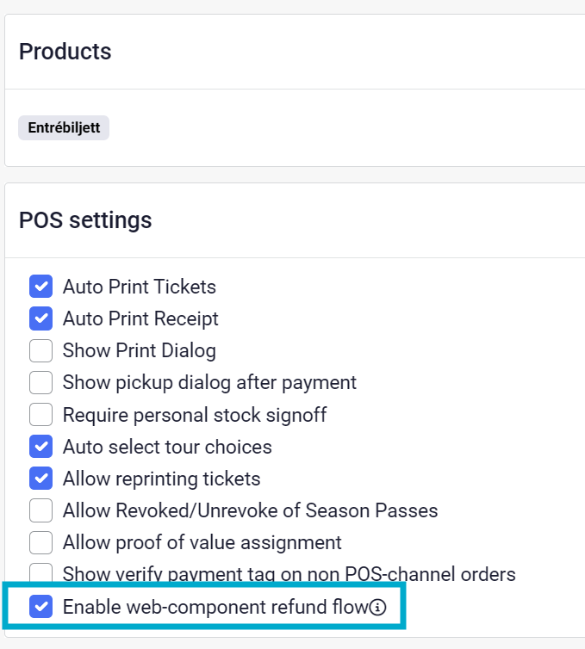Uncheck the Auto Print Tickets checkbox
The image size is (585, 649).
(40, 286)
